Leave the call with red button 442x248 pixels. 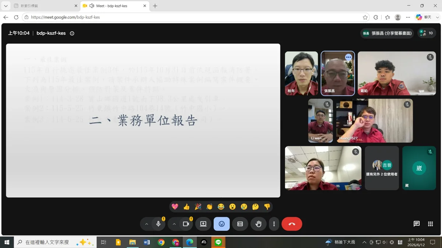coord(292,224)
